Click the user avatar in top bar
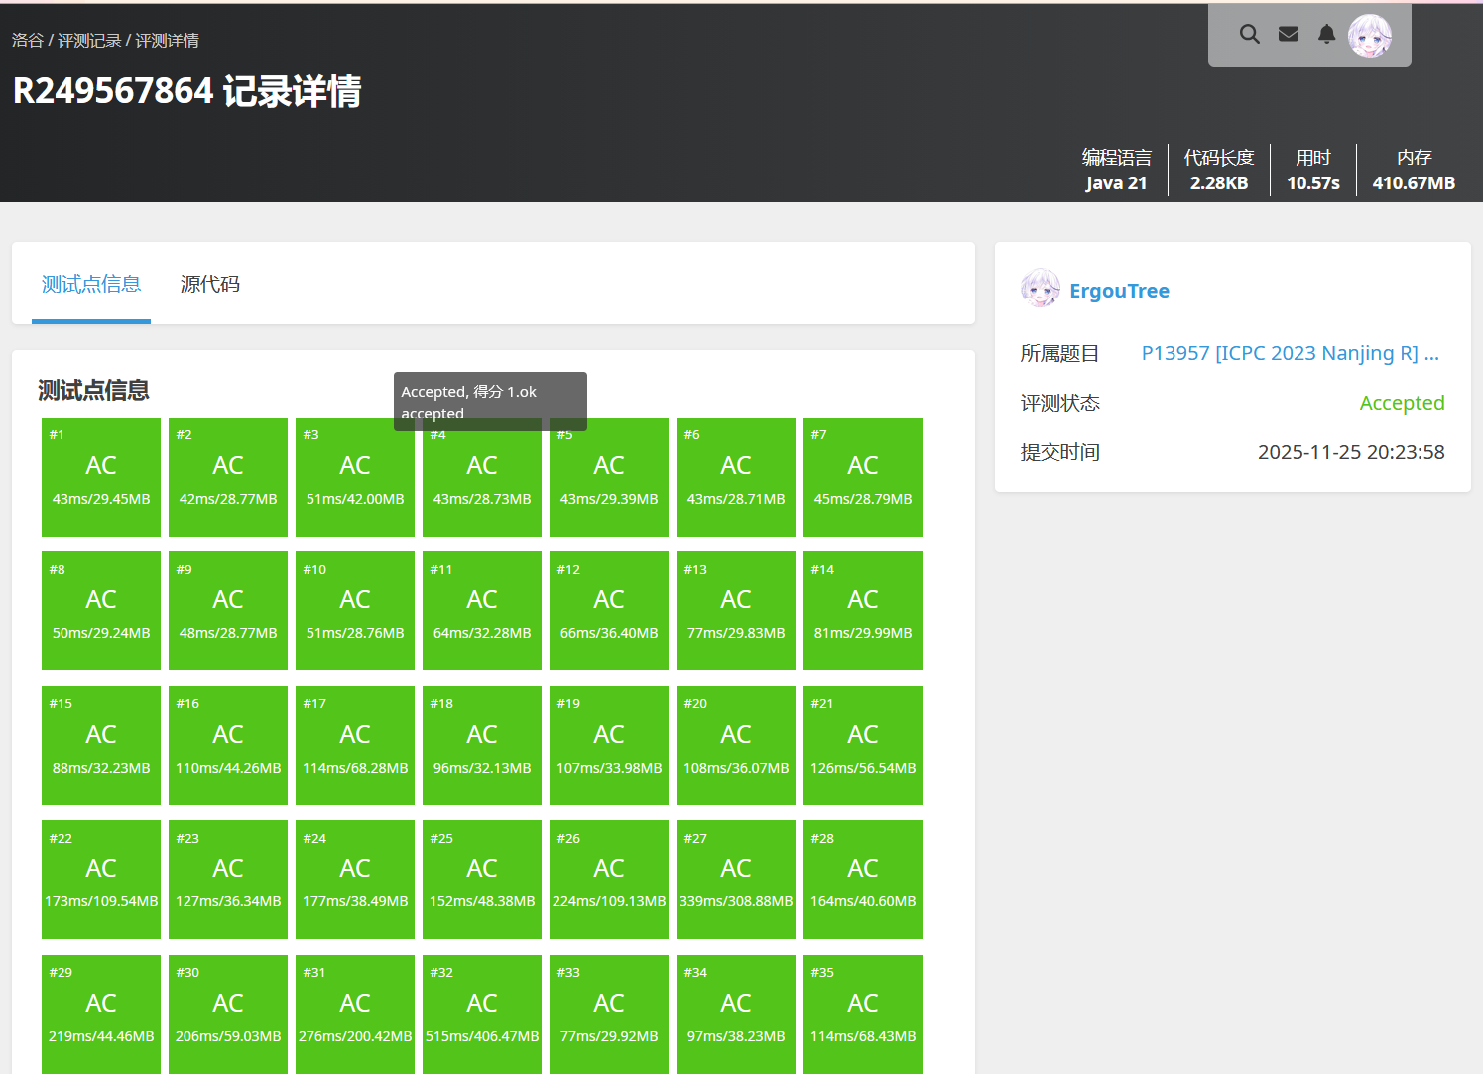 1370,36
